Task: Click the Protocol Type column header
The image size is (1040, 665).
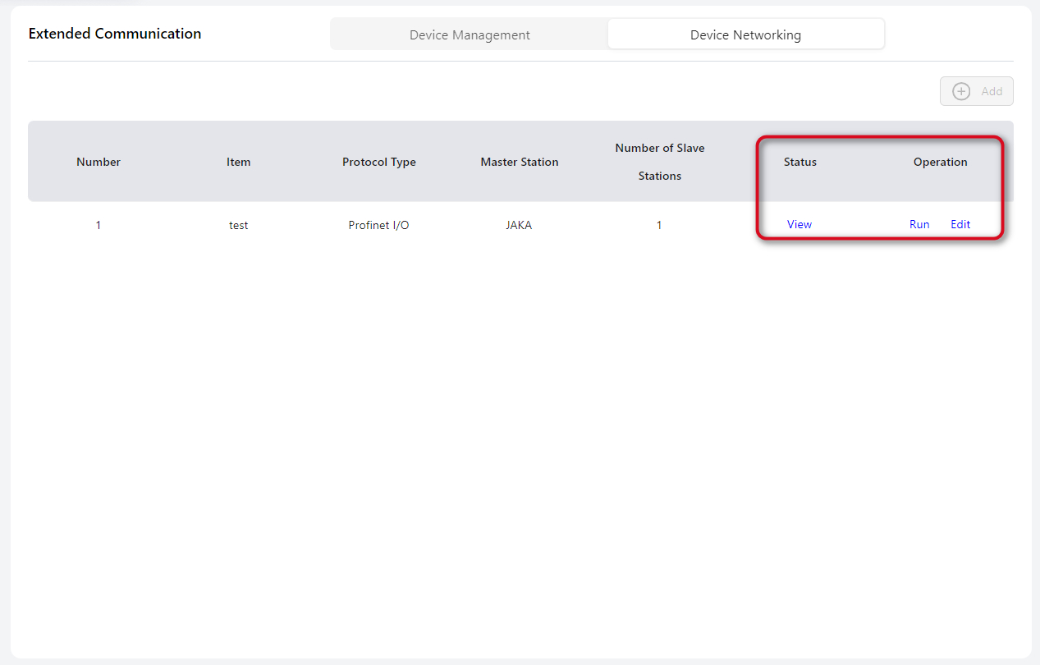Action: 379,162
